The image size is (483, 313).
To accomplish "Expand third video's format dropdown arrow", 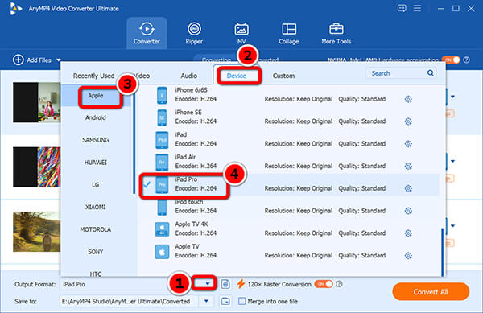I will click(452, 226).
